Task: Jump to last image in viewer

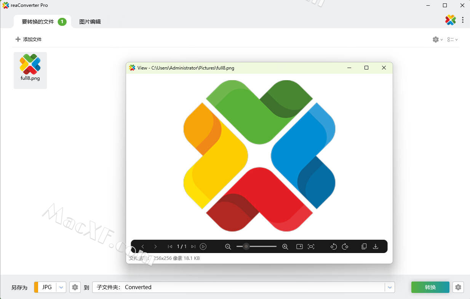Action: tap(193, 247)
